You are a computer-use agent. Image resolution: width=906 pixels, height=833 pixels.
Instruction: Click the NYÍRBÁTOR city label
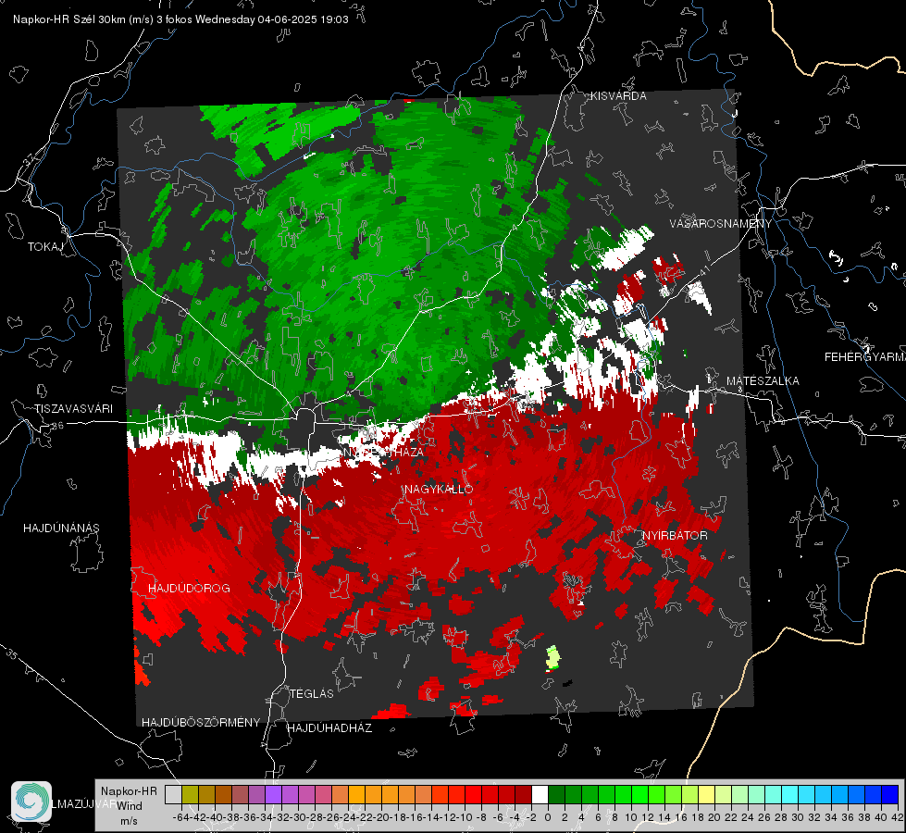pos(675,535)
